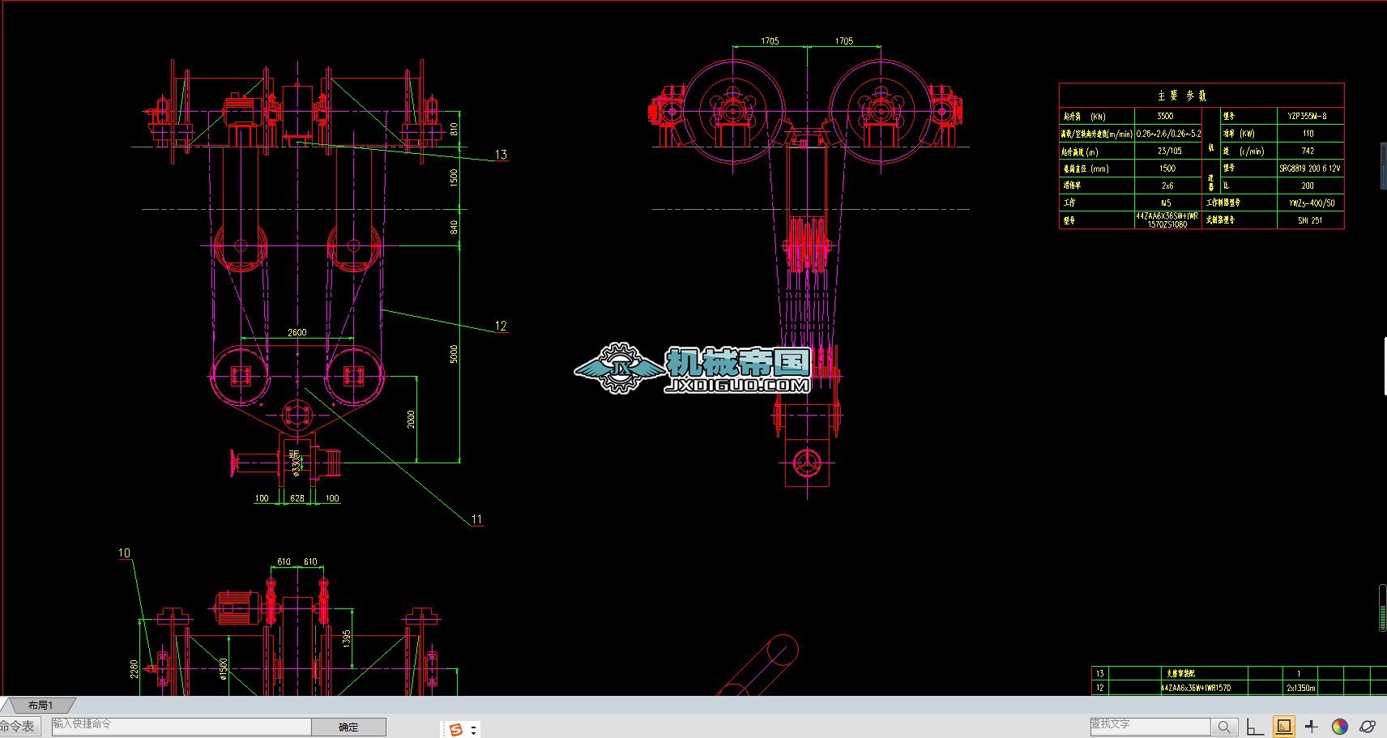This screenshot has width=1387, height=738.
Task: Select the 3500 value in parameters table
Action: pos(1165,116)
